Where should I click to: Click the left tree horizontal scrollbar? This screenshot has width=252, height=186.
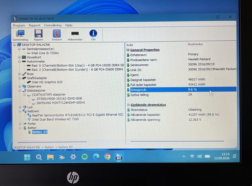[x=52, y=142]
